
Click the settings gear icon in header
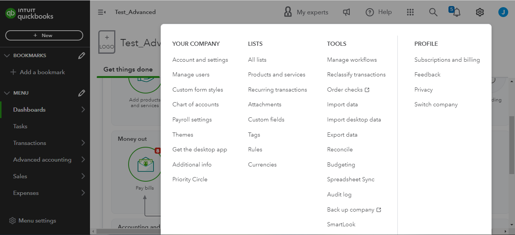[x=479, y=12]
